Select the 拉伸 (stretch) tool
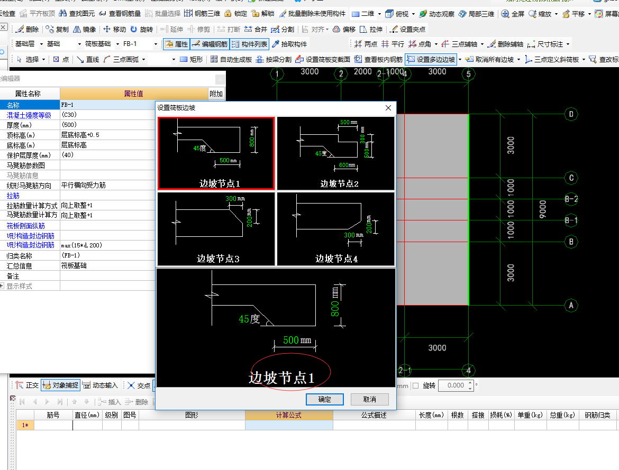Screen dimensions: 619x470 coord(371,29)
